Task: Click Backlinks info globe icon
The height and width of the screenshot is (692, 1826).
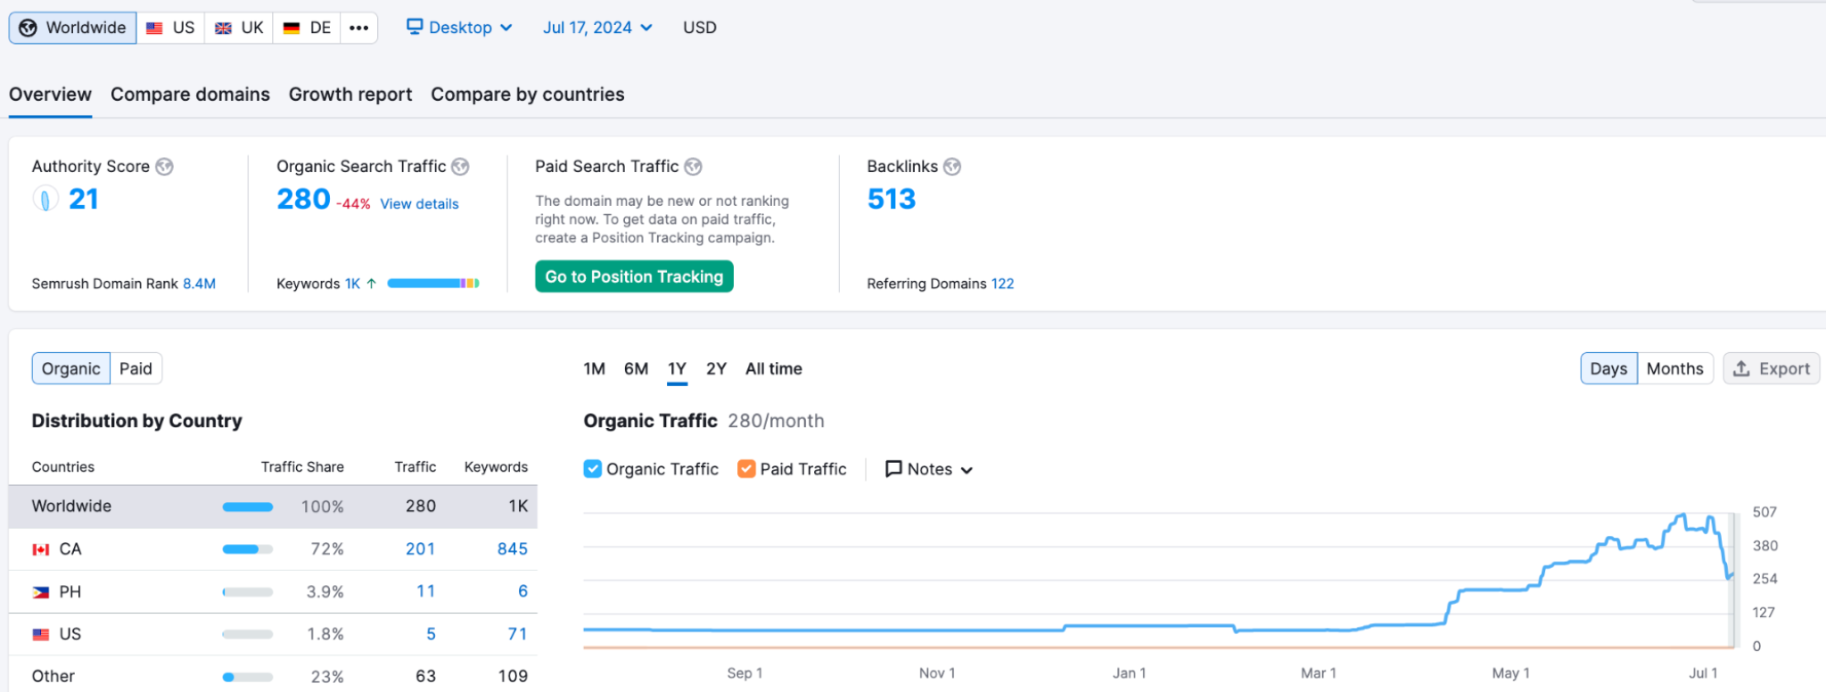Action: tap(952, 167)
